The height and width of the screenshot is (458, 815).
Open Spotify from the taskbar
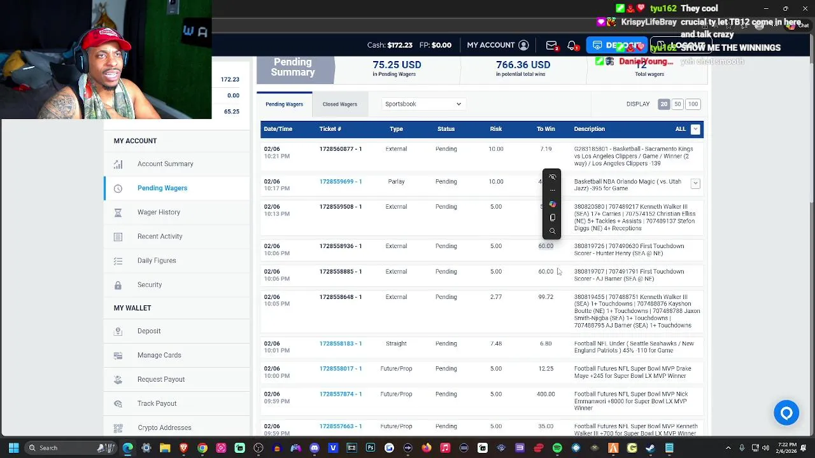point(557,448)
